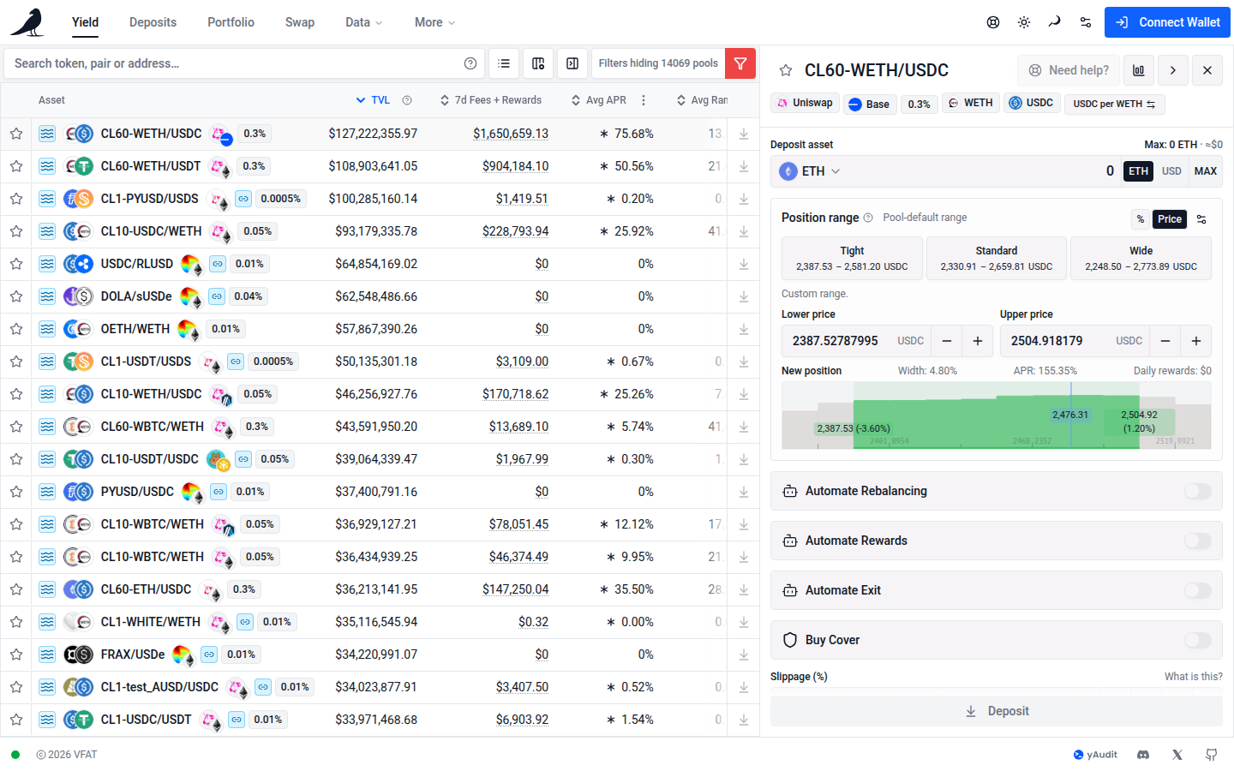Toggle theme with the sun icon
Image resolution: width=1234 pixels, height=771 pixels.
(x=1024, y=22)
